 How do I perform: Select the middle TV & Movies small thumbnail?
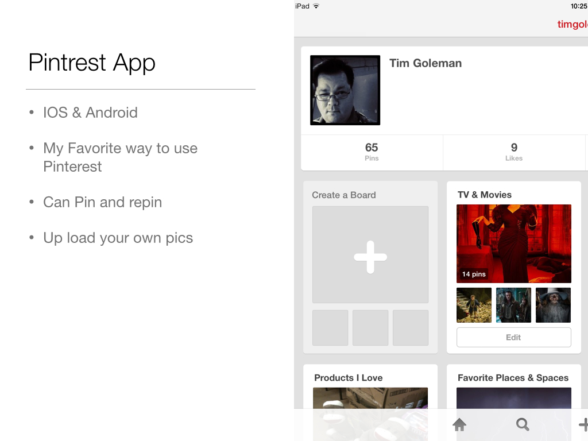(514, 305)
